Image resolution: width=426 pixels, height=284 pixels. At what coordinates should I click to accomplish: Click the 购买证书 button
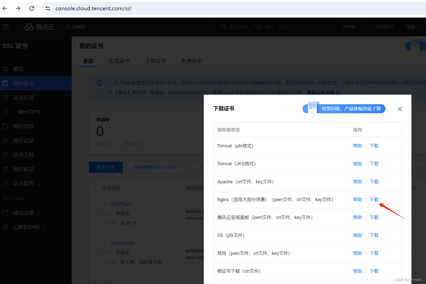106,167
